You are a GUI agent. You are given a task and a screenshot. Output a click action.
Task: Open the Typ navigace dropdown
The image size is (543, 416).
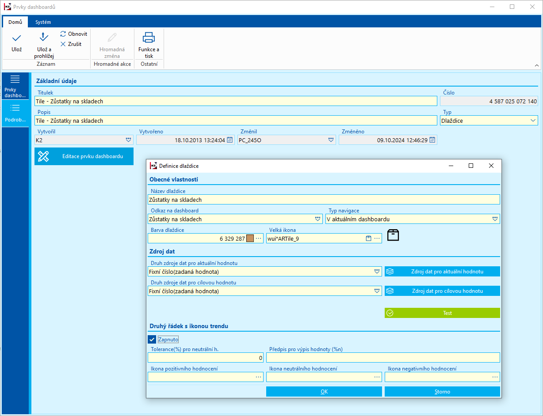(x=495, y=219)
